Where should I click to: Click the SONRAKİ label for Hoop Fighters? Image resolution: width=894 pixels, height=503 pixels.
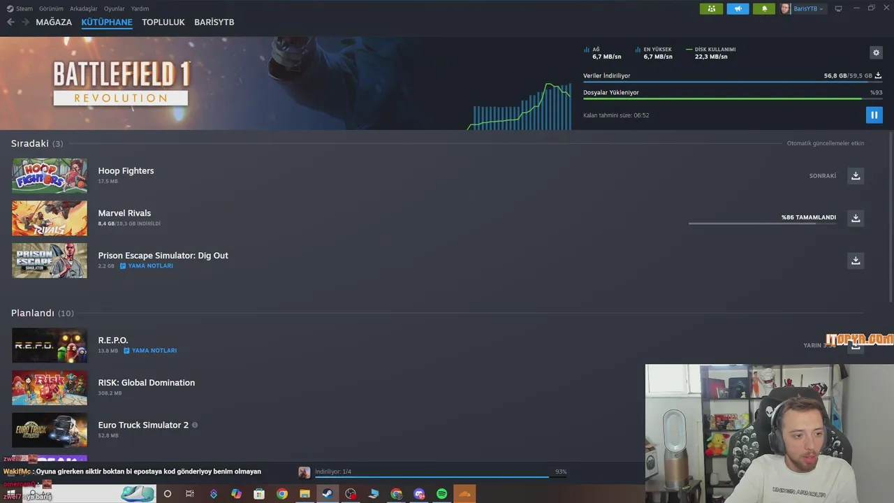click(x=823, y=176)
